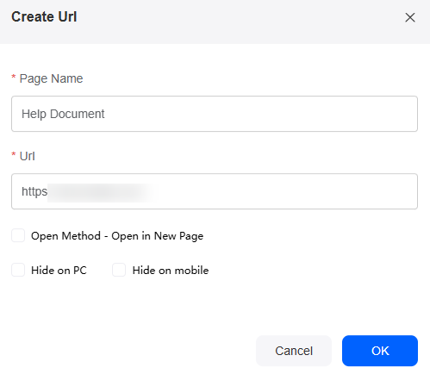Select the Page Name field label

point(51,78)
